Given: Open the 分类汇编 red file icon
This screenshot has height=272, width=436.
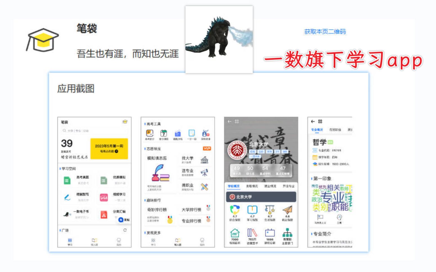Looking at the screenshot, I should [x=104, y=215].
